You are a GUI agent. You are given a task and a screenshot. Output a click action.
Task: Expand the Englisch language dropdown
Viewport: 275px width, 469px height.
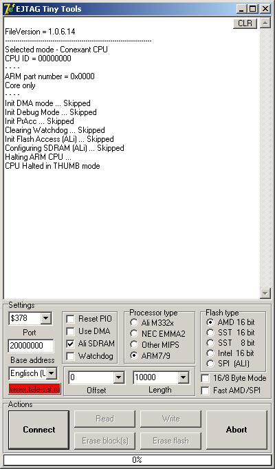[x=52, y=373]
